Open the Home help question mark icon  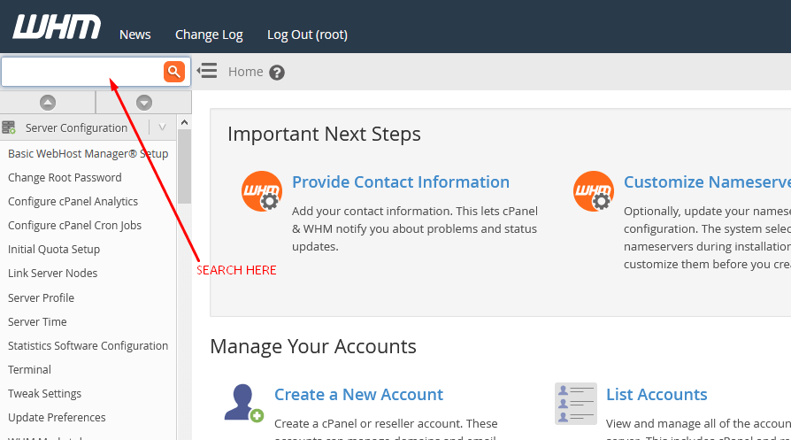(277, 73)
